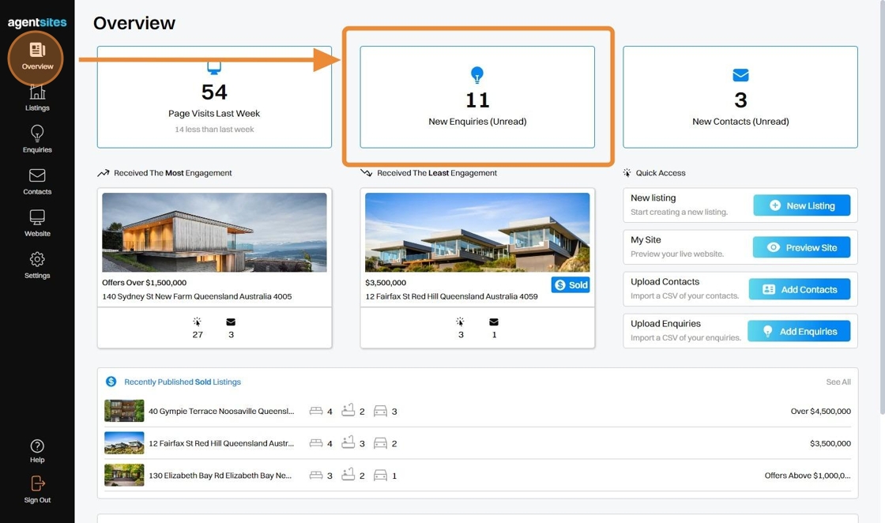Image resolution: width=885 pixels, height=523 pixels.
Task: Click the 12 Fairfax St sold list thumbnail
Action: (x=124, y=443)
